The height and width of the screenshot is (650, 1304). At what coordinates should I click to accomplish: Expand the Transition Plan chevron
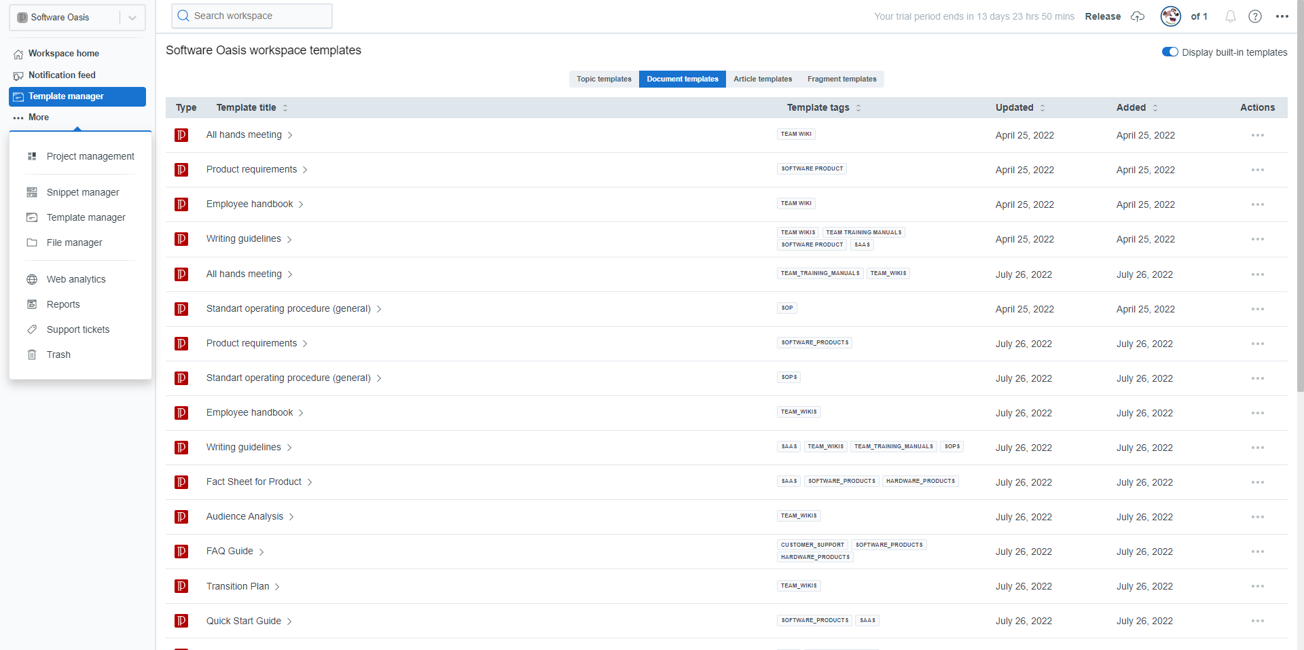coord(277,587)
